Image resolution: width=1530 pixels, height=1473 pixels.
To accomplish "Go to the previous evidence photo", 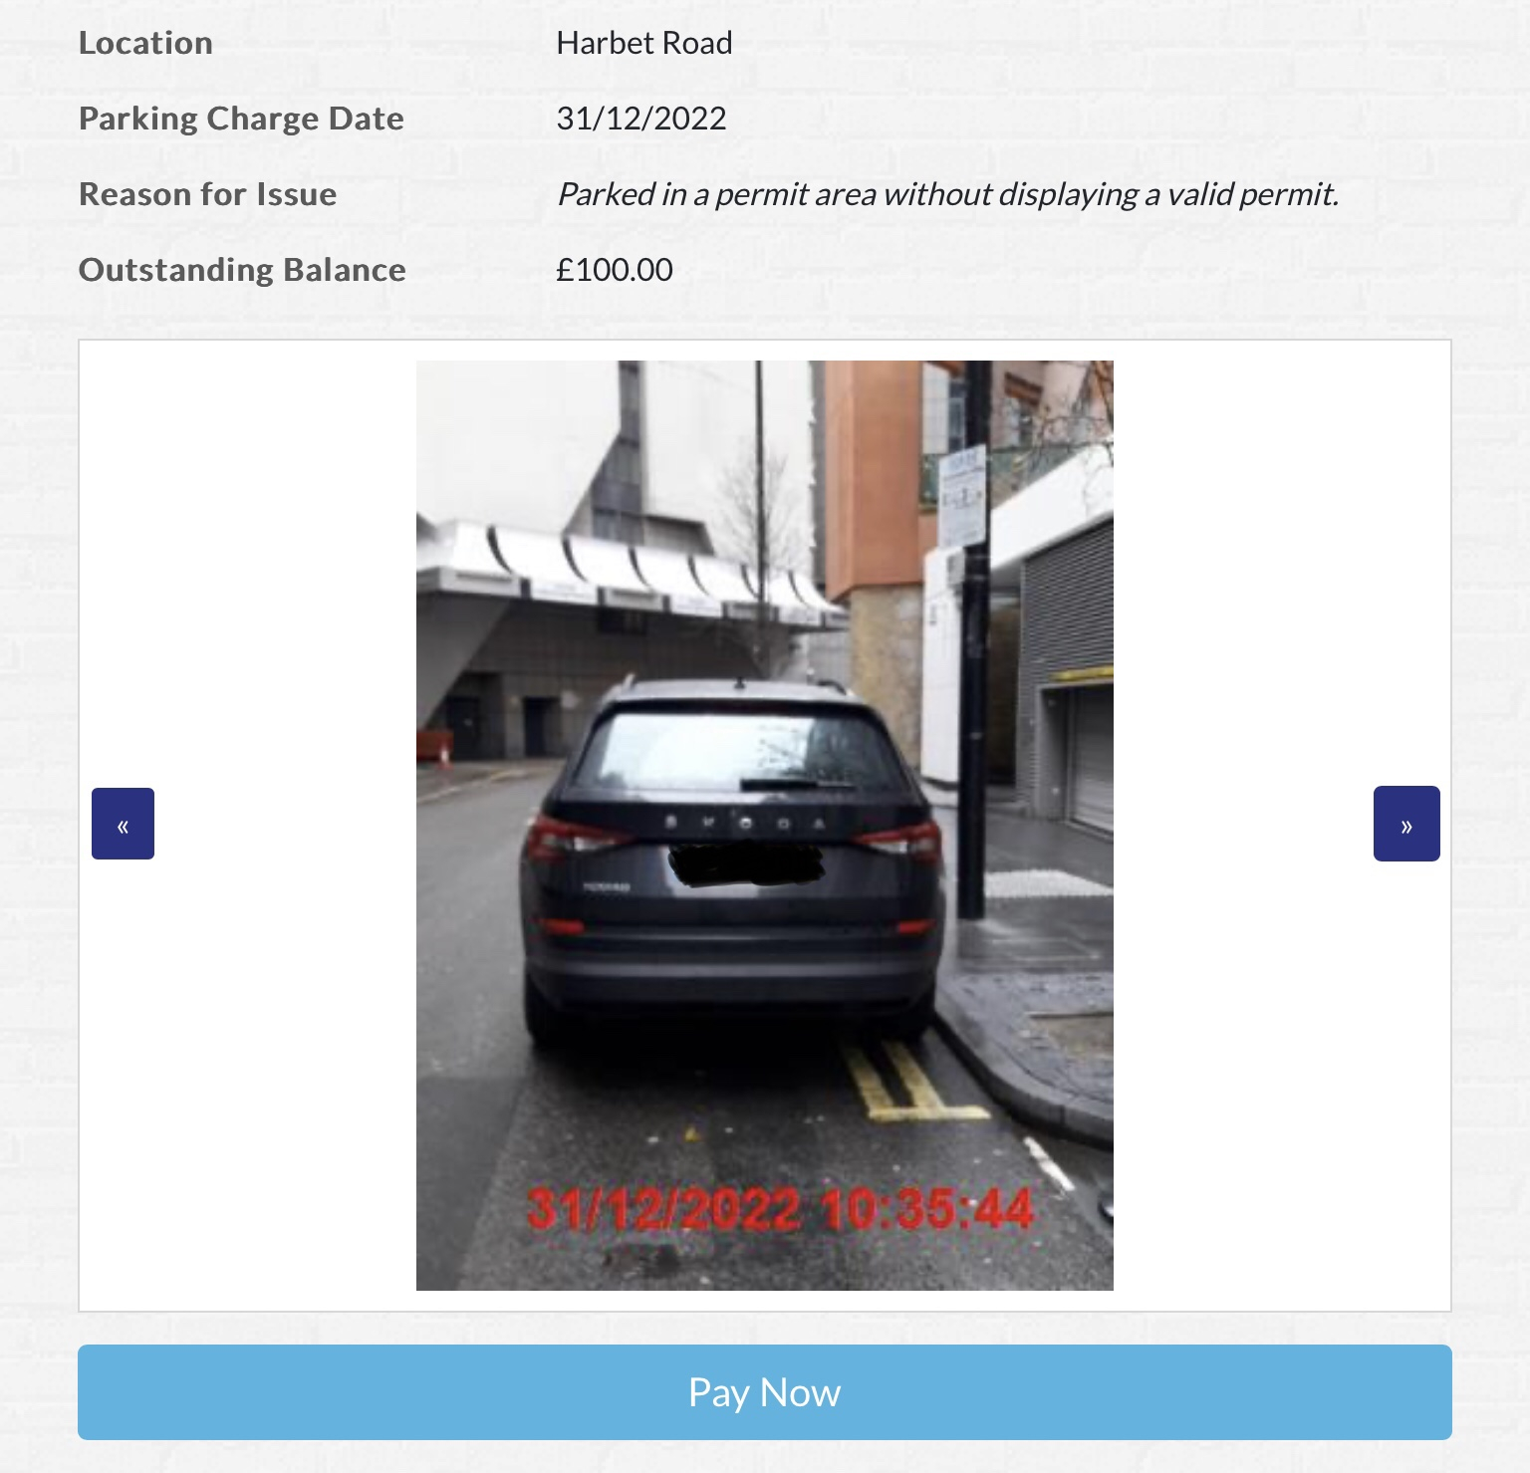I will [x=123, y=824].
